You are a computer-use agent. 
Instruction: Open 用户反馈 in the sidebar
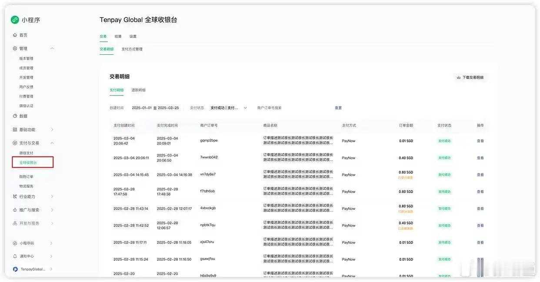(26, 87)
